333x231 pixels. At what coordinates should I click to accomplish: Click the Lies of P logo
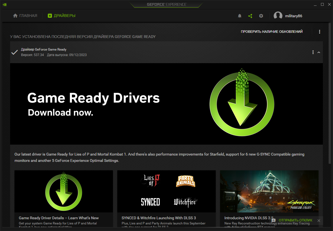coord(150,181)
